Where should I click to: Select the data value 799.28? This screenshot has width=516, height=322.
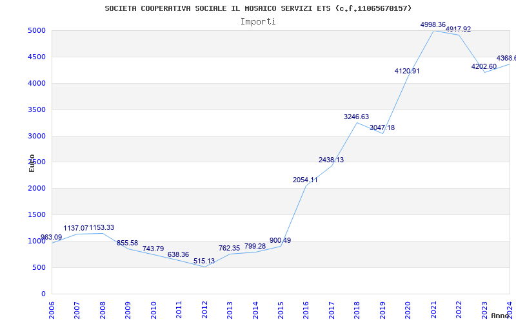click(x=255, y=247)
